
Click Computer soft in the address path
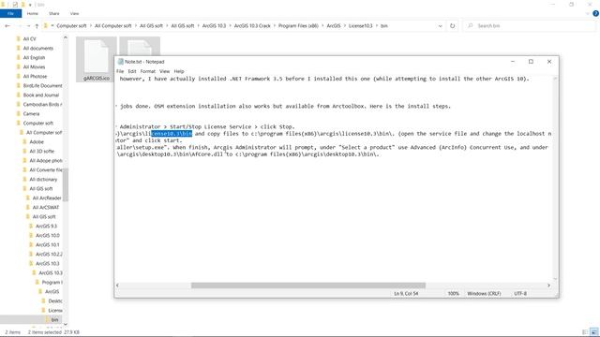coord(71,26)
